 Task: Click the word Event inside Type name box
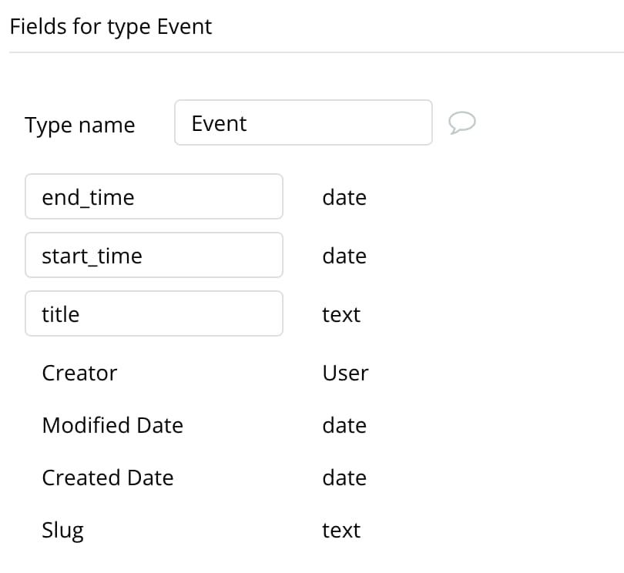pos(219,123)
